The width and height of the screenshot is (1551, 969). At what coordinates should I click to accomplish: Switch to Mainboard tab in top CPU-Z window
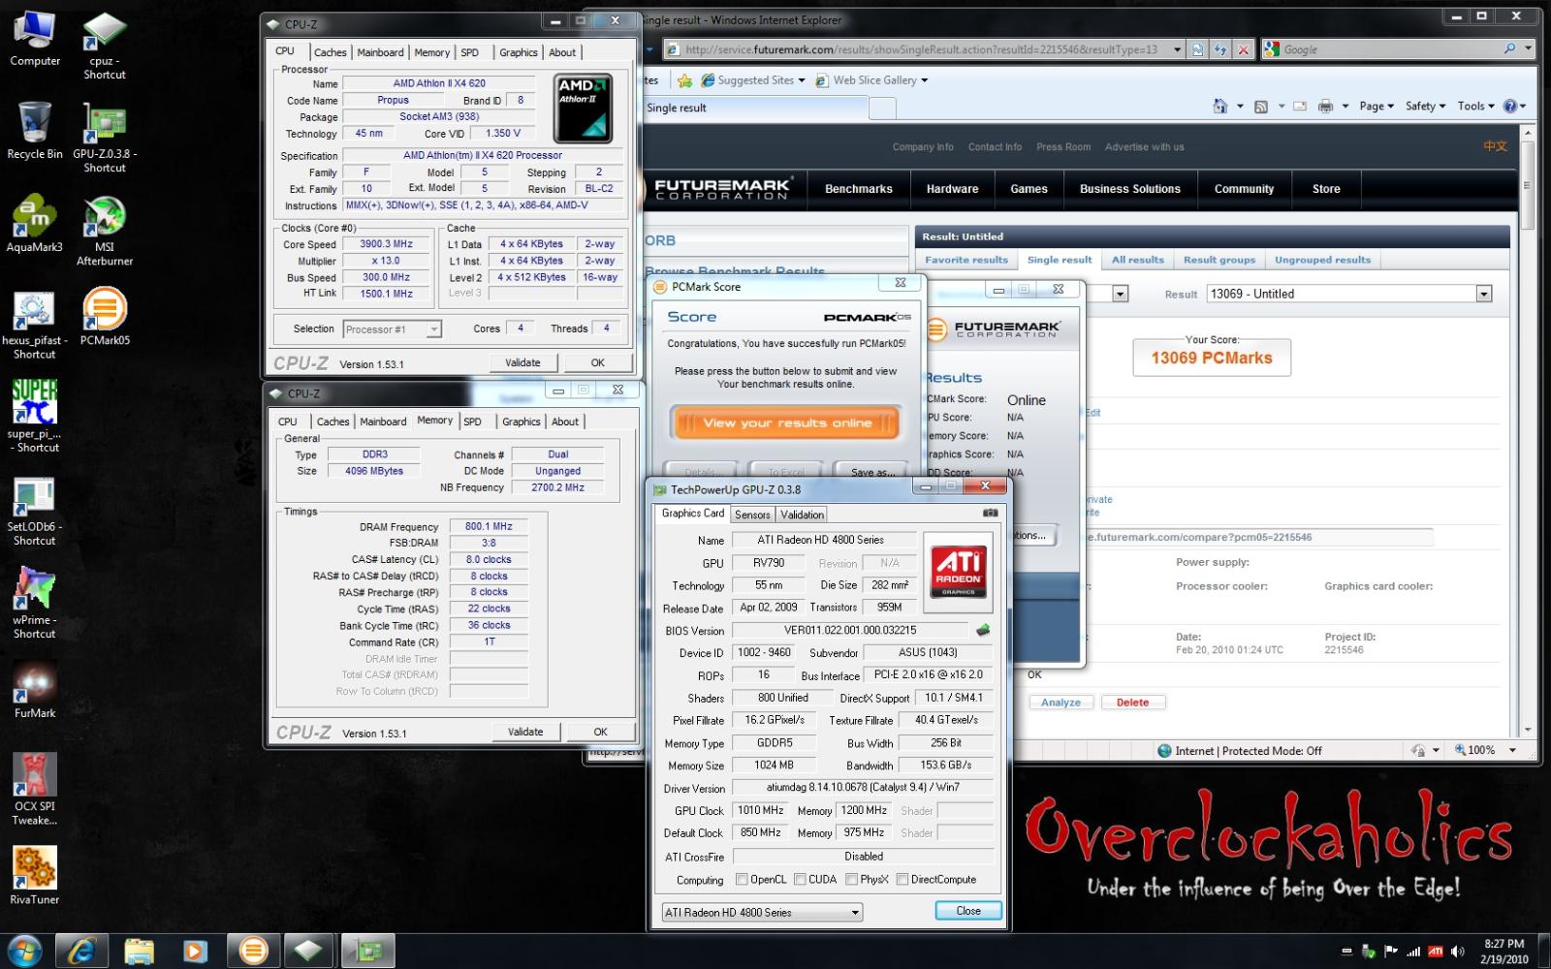click(x=380, y=52)
